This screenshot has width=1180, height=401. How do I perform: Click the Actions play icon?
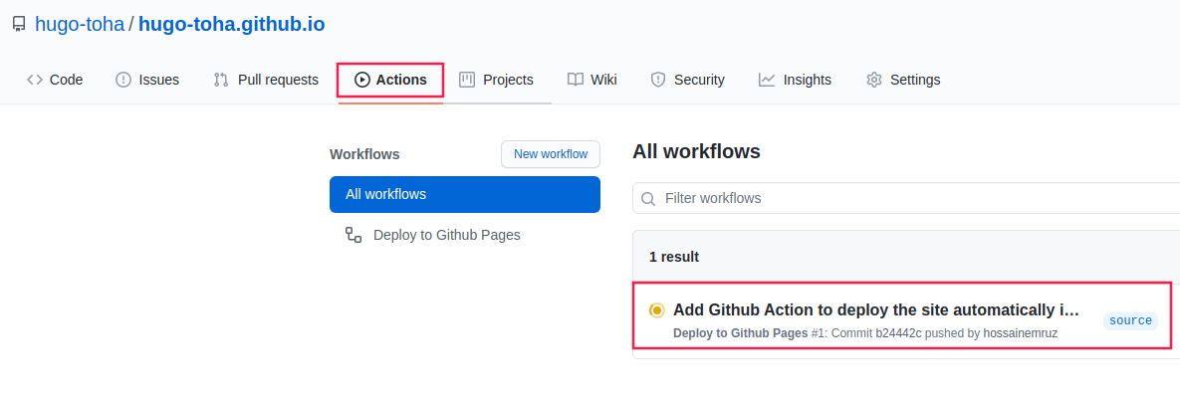click(x=362, y=80)
